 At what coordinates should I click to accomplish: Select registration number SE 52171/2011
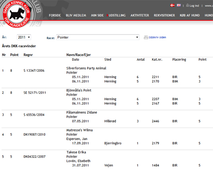(x=35, y=93)
